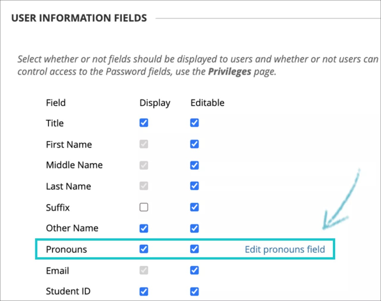The width and height of the screenshot is (381, 301).
Task: Uncheck Display for Student ID
Action: (144, 291)
